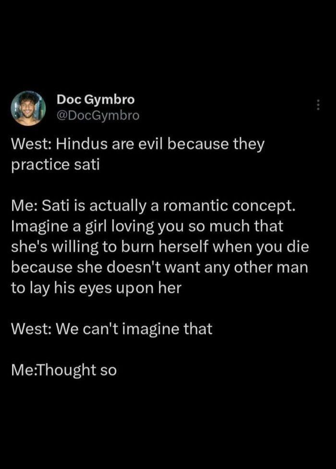Open the @DocGymbro handle link
Screen dimensions: 336x469
pyautogui.click(x=98, y=115)
